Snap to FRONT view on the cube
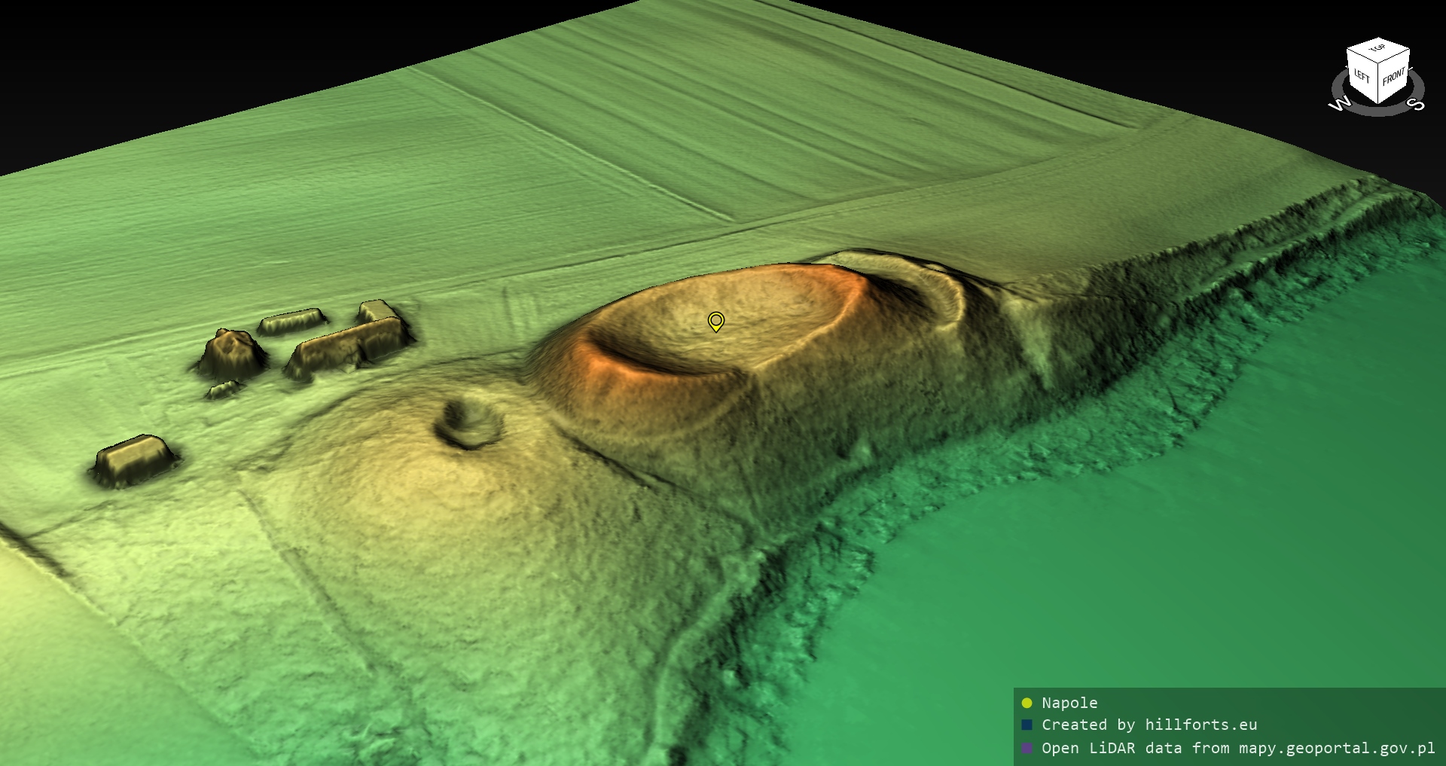 tap(1393, 77)
